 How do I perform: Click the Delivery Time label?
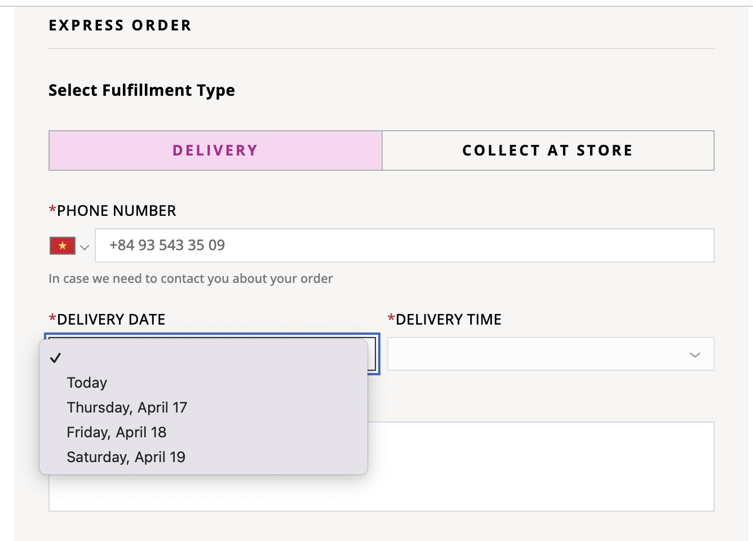[x=448, y=320]
